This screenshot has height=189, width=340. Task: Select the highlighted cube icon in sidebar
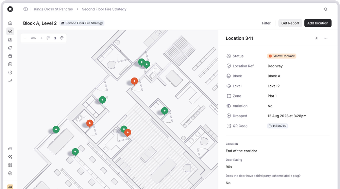(x=10, y=31)
